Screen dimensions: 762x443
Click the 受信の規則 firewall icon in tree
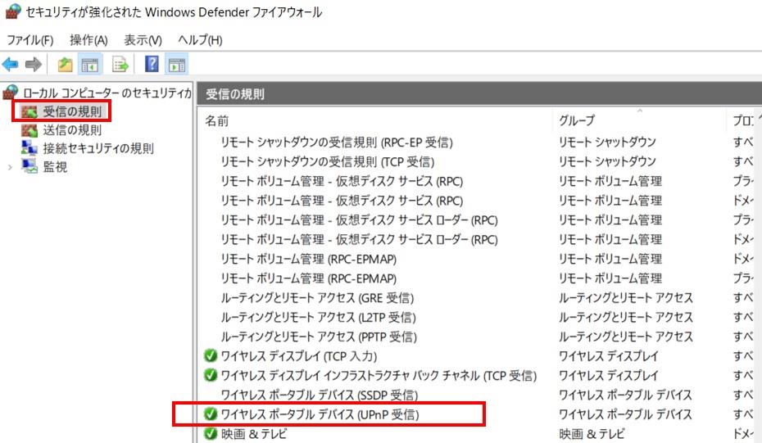click(29, 111)
